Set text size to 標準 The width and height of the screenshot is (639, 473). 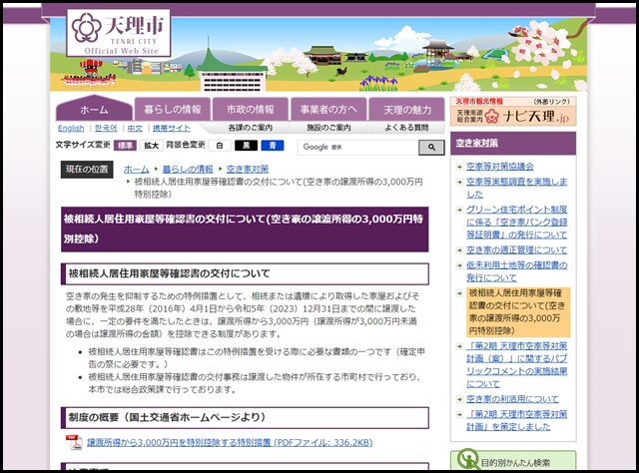pyautogui.click(x=125, y=146)
